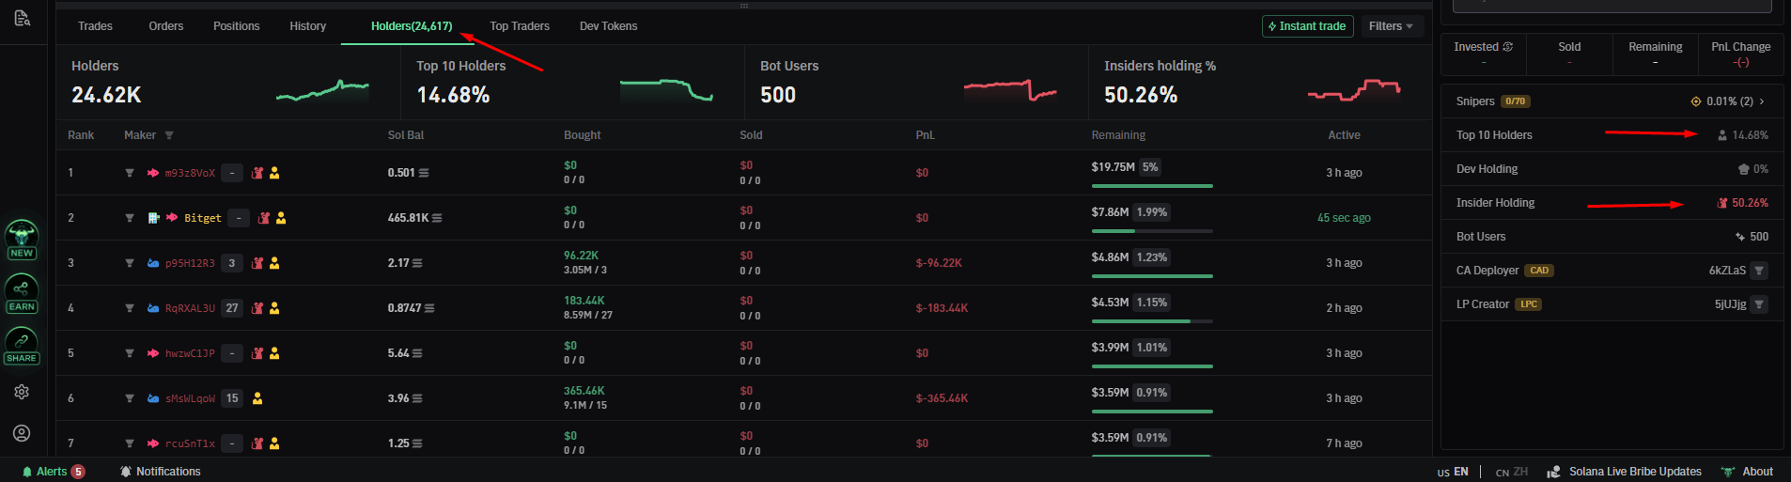
Task: Click the filter icon beside LP Creator 5jUJjg
Action: point(1760,304)
